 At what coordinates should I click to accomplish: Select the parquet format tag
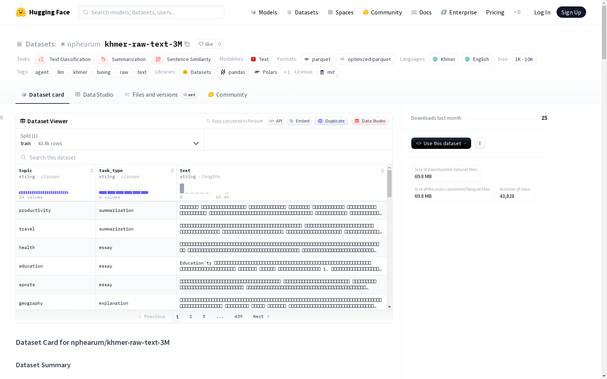coord(317,59)
